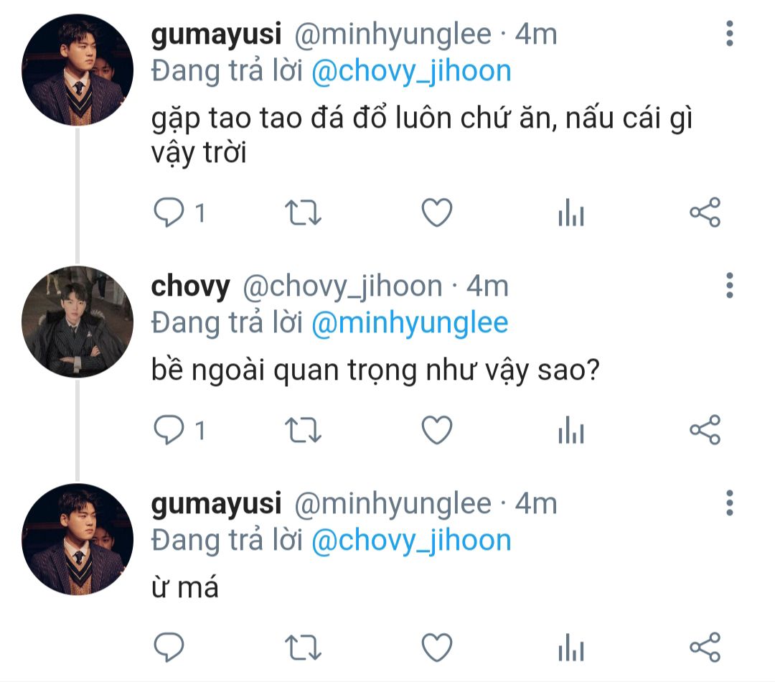Reply to first gumayusi tweet

tap(170, 213)
